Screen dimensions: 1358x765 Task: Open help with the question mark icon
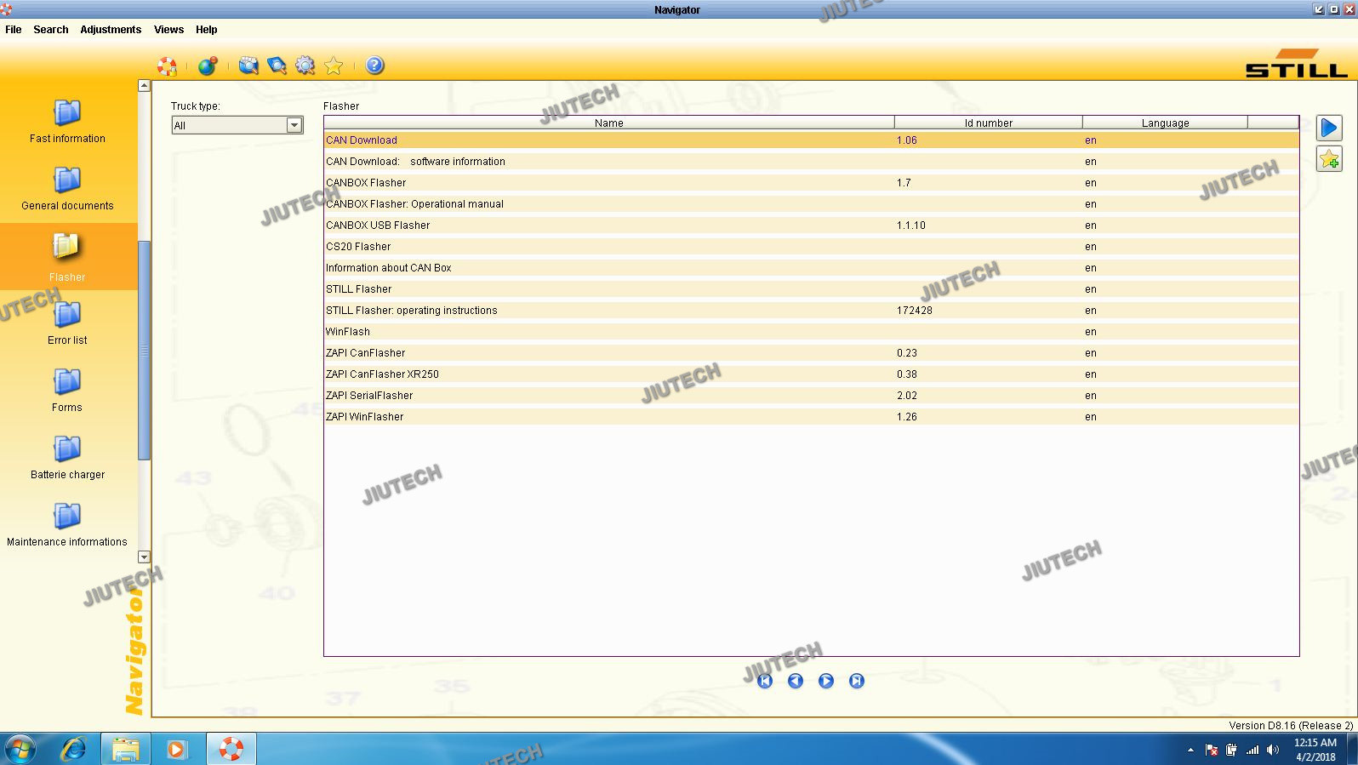click(x=374, y=66)
